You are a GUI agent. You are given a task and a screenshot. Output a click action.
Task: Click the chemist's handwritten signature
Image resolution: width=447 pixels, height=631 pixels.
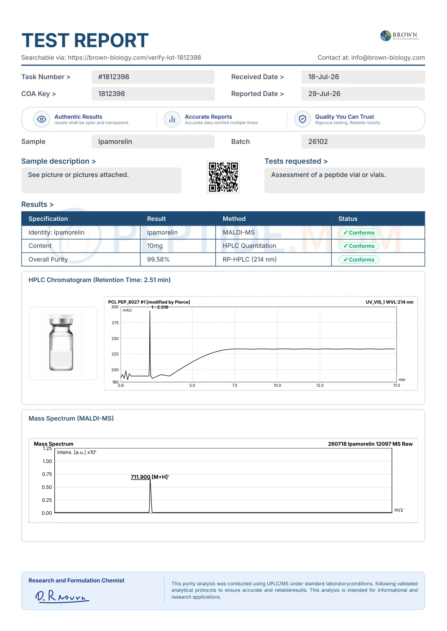[x=62, y=596]
